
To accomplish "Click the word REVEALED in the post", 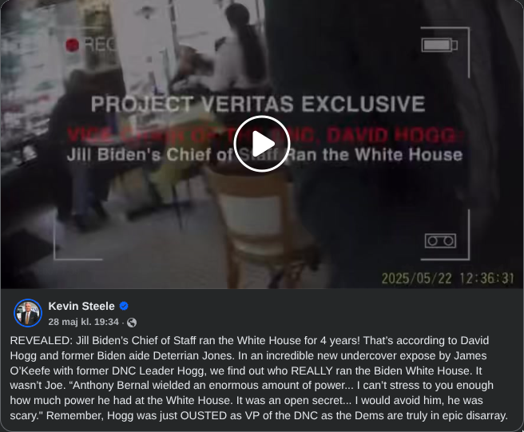I will (41, 340).
